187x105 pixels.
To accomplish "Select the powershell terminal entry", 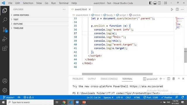I will pos(150,79).
